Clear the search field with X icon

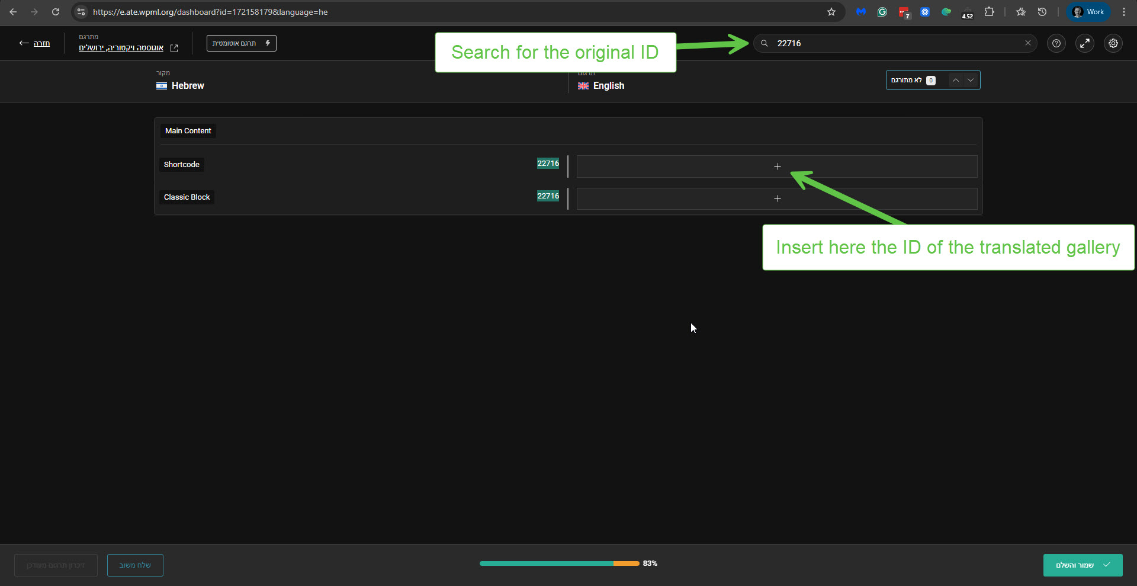pos(1028,43)
